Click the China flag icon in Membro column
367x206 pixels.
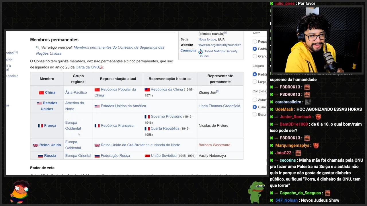pos(41,92)
